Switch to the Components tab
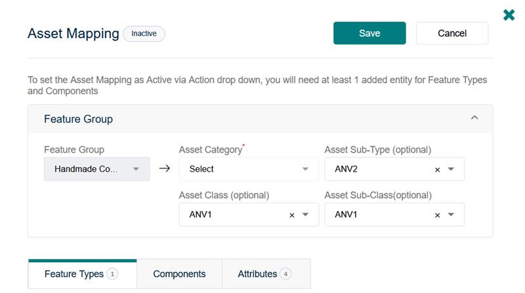The height and width of the screenshot is (293, 525). (x=179, y=274)
